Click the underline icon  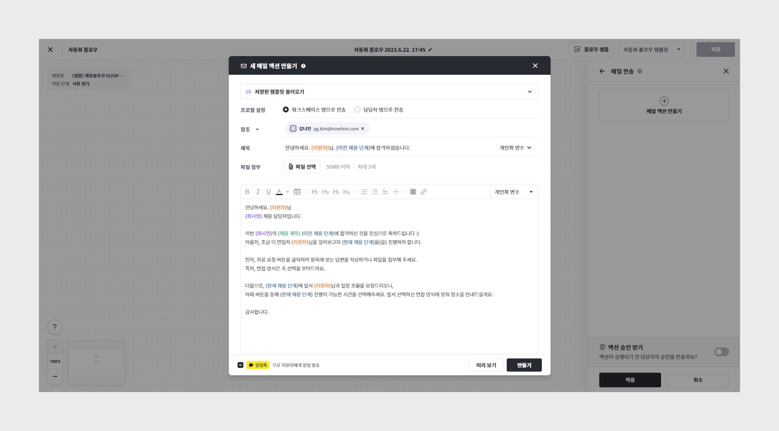point(268,192)
